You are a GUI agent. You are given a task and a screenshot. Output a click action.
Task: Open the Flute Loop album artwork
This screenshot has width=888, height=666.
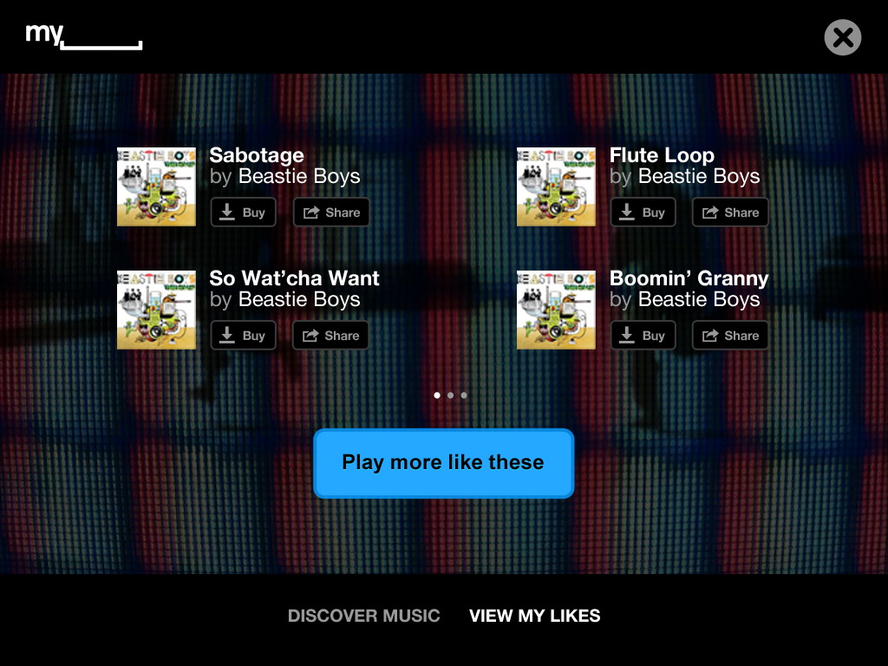pos(556,187)
